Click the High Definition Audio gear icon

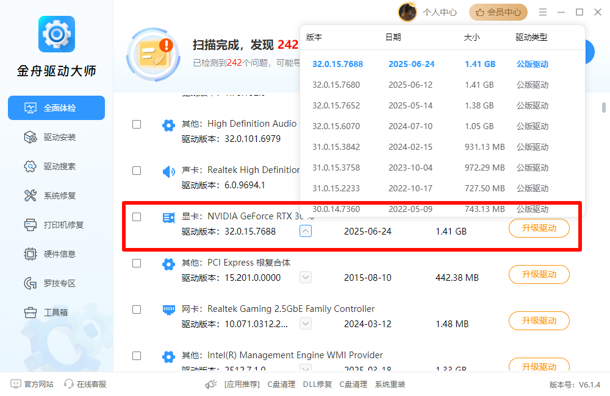168,125
